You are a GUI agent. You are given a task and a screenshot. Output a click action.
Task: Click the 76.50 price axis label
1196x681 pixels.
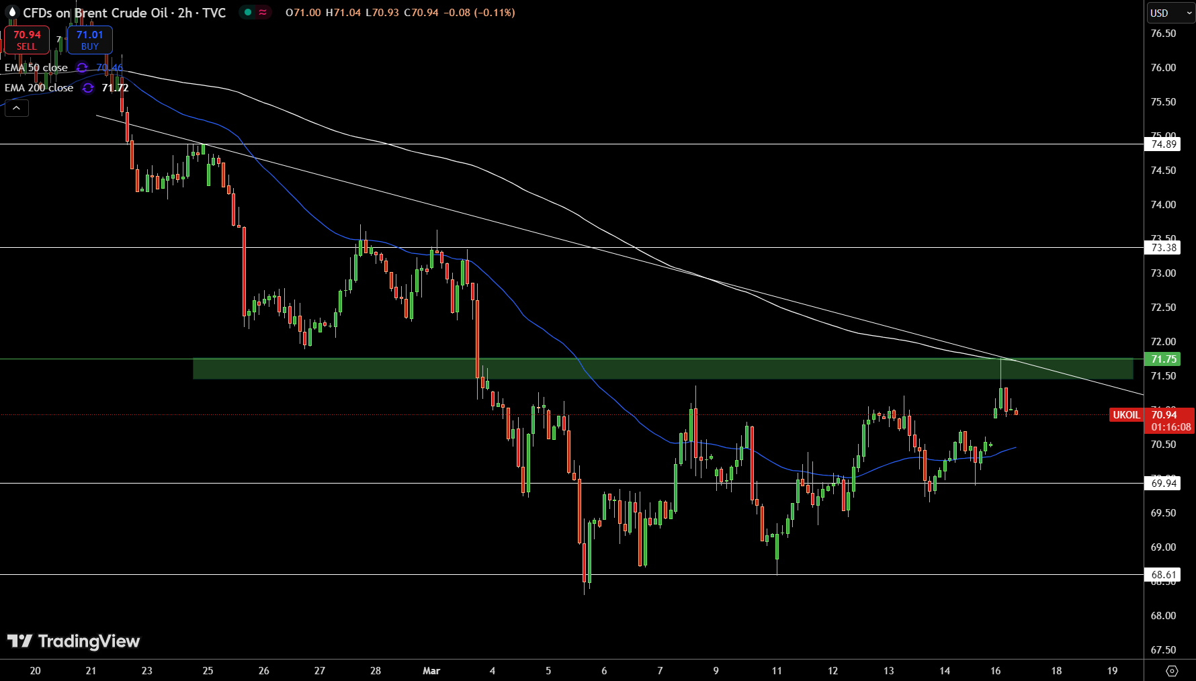[x=1163, y=34]
